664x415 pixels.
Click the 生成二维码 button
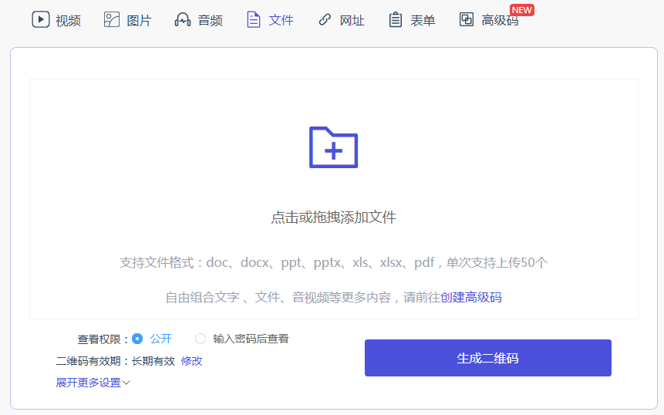pos(488,358)
